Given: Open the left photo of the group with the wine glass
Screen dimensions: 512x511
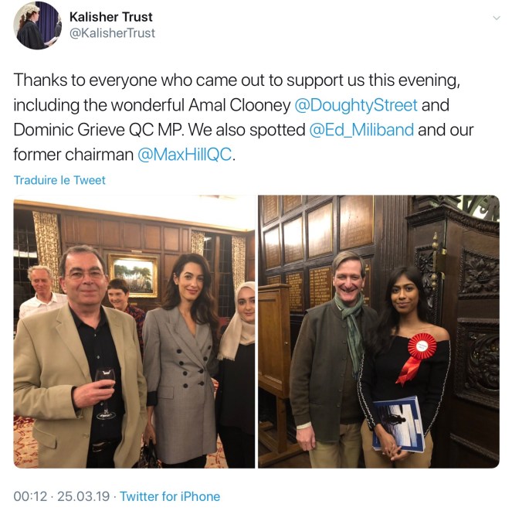Looking at the screenshot, I should click(x=134, y=332).
